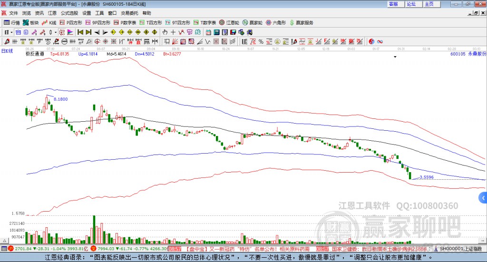The image size is (487, 262).
Task: Open the 交易委托 menu
Action: click(129, 13)
